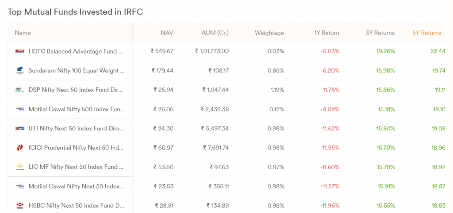
Task: Sort by 1Y Return column header
Action: (x=327, y=33)
